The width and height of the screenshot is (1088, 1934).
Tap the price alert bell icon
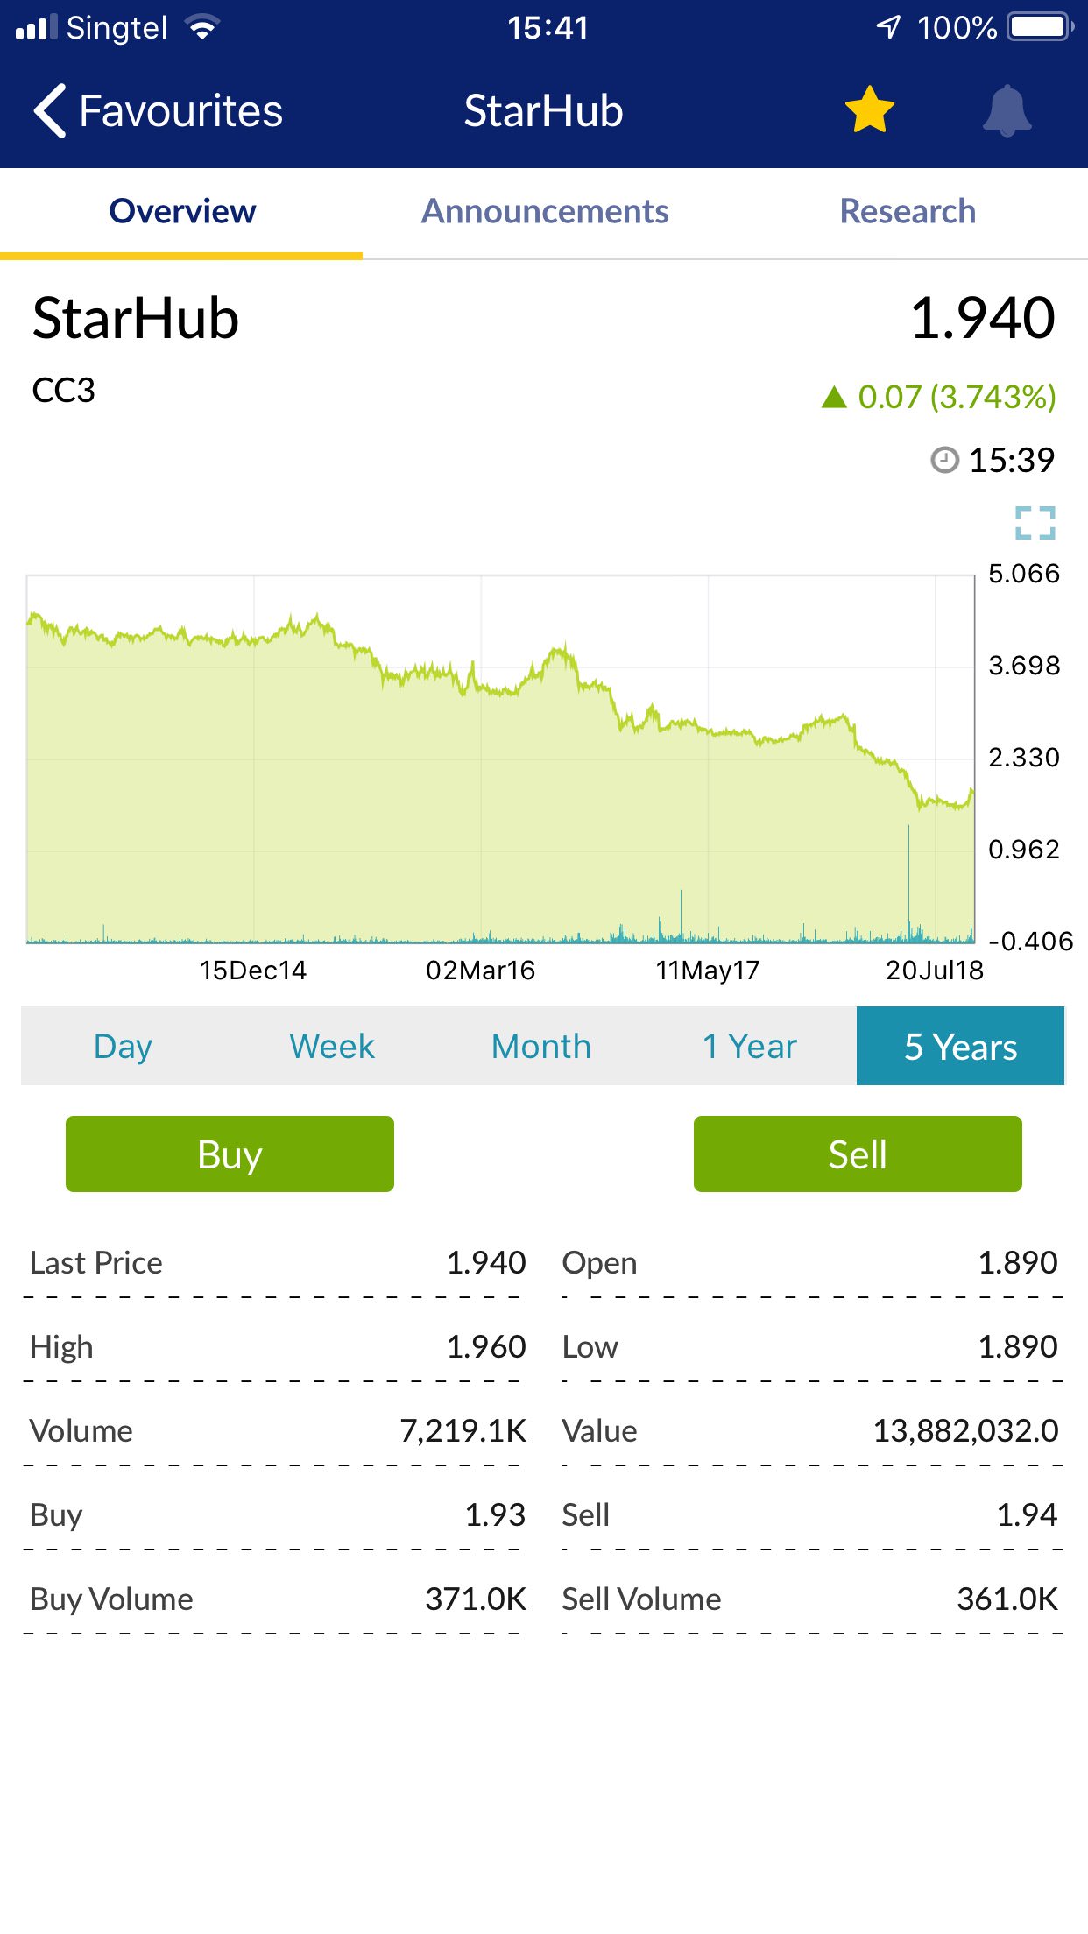1007,110
